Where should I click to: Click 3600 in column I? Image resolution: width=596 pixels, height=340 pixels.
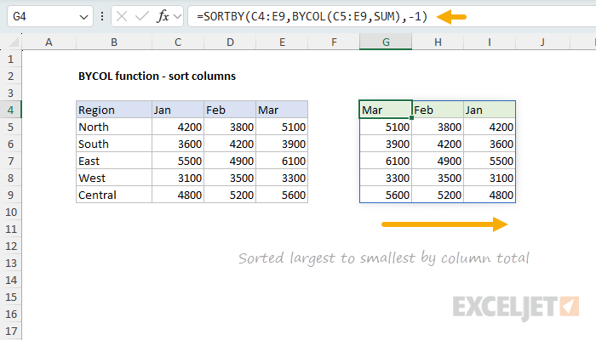490,144
